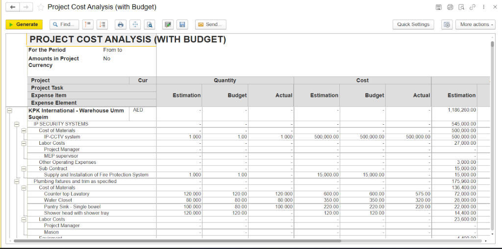Open the More actions dropdown
The height and width of the screenshot is (249, 502).
[475, 24]
